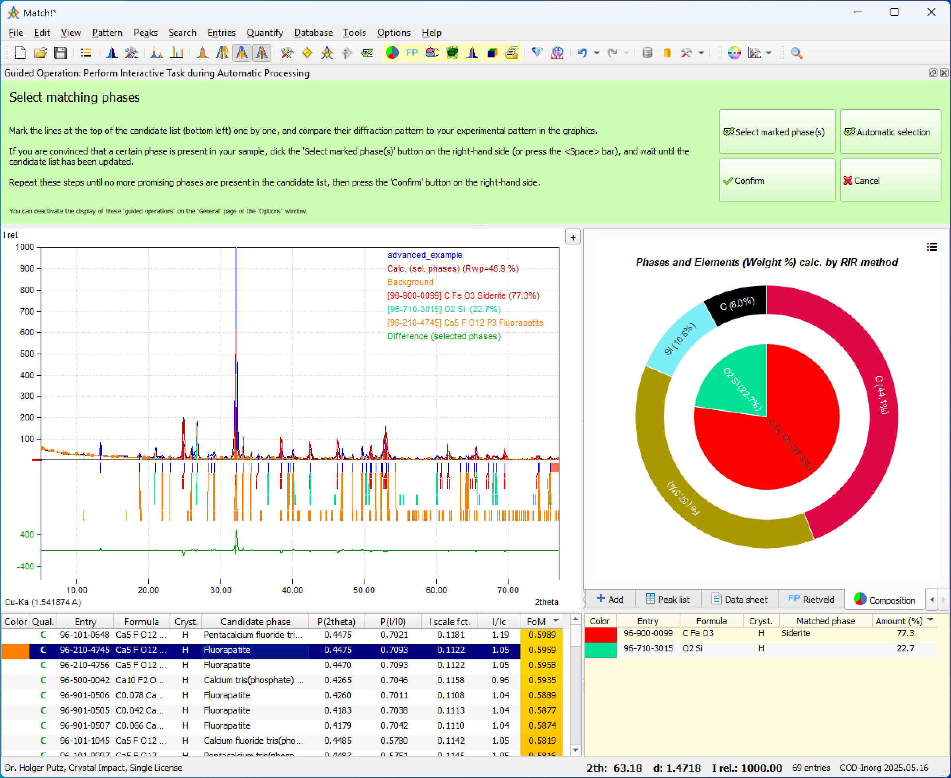Click the blue diamond icon in toolbar

[x=537, y=53]
